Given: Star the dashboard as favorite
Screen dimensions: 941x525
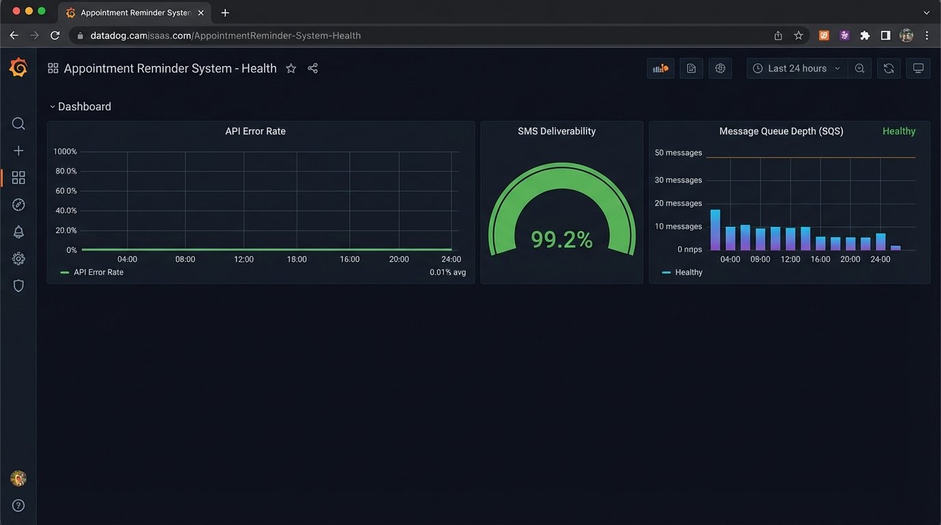Looking at the screenshot, I should [x=291, y=68].
